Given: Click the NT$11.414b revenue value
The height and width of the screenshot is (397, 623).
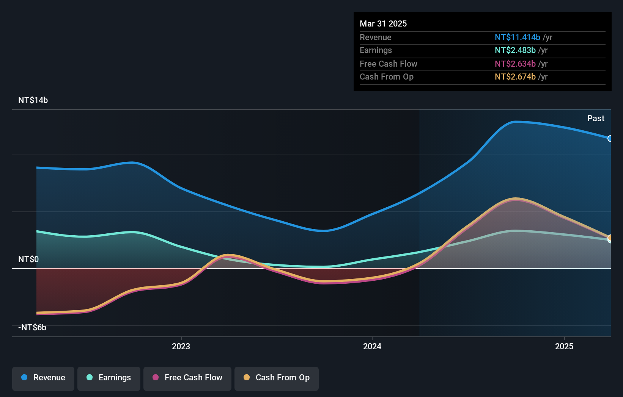Looking at the screenshot, I should (518, 37).
